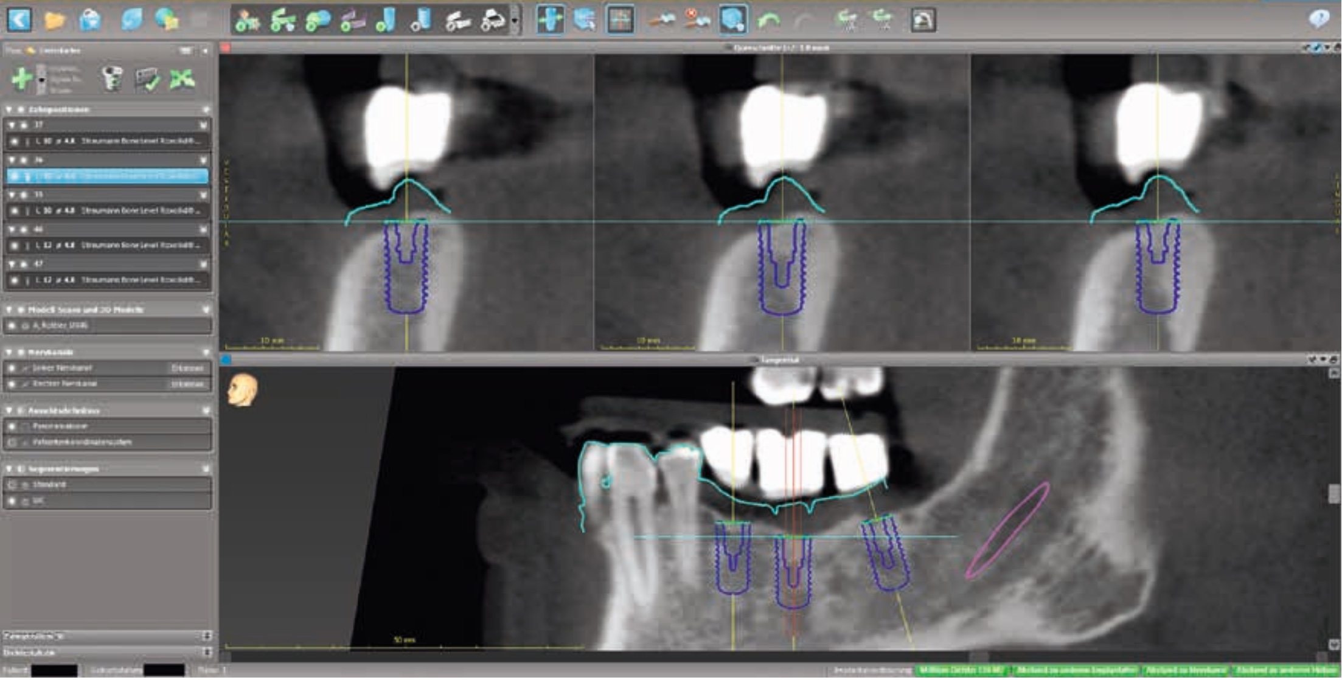Toggle visibility of tooth position 37
Image resolution: width=1342 pixels, height=680 pixels.
[x=24, y=125]
